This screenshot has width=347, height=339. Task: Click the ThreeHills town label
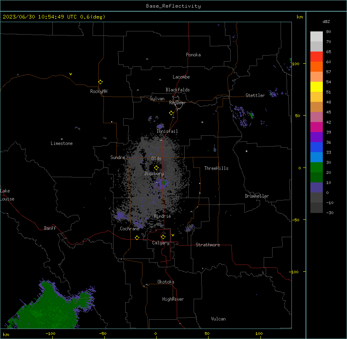tap(216, 168)
